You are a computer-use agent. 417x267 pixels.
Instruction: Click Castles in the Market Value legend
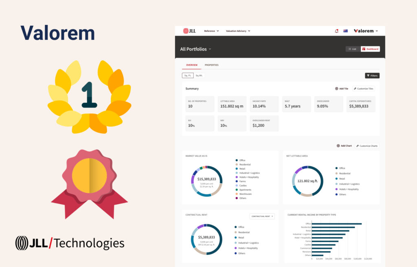243,185
